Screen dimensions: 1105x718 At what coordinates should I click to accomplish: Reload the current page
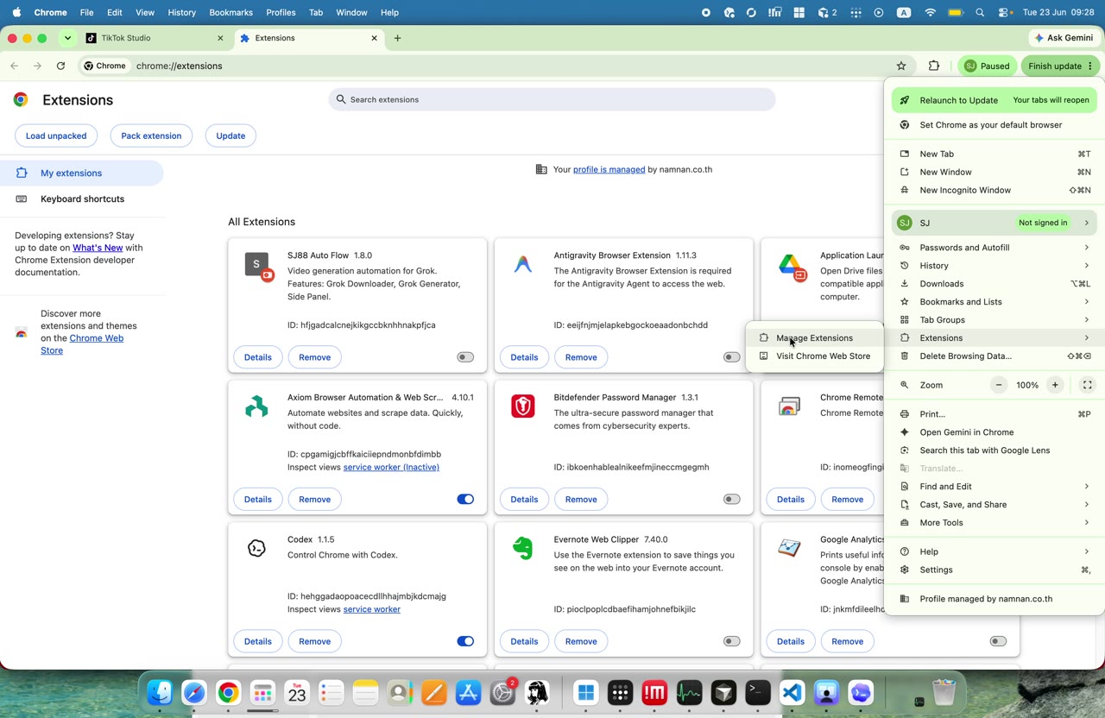pyautogui.click(x=60, y=66)
